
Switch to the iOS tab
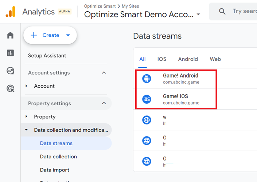162,59
